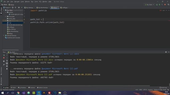Open the Run tool window button

pyautogui.click(x=6, y=88)
